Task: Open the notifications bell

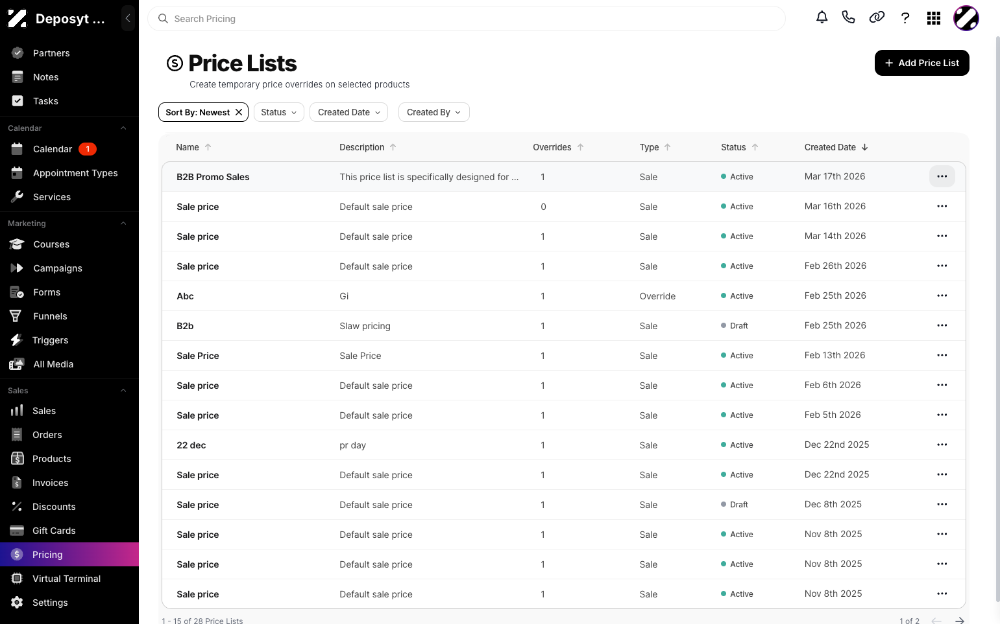Action: [x=822, y=17]
